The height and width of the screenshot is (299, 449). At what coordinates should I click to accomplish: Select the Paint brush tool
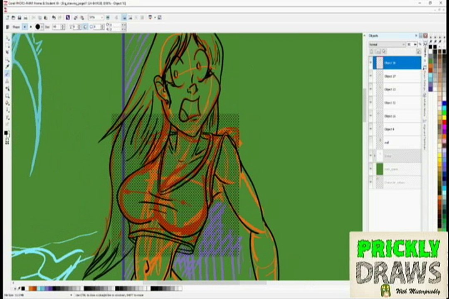click(7, 110)
